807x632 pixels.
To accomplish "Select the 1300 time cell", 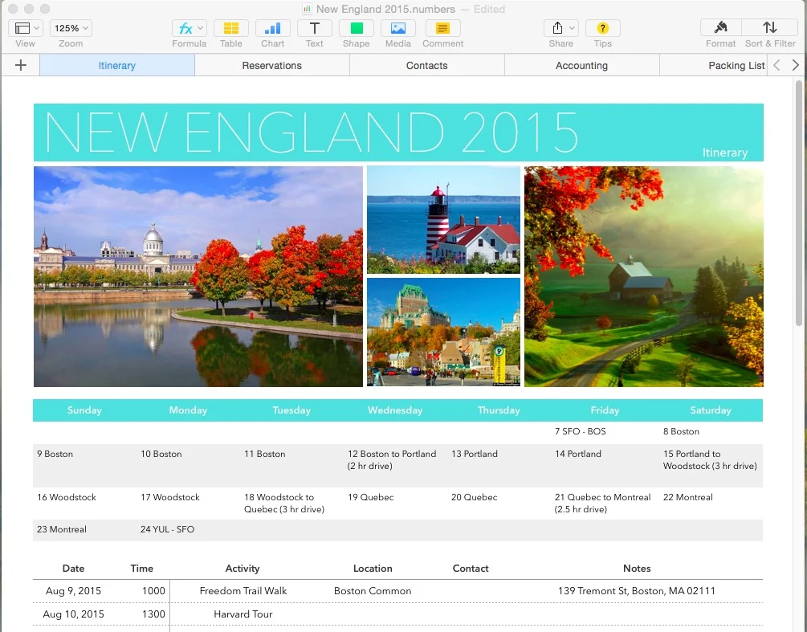I will 142,614.
